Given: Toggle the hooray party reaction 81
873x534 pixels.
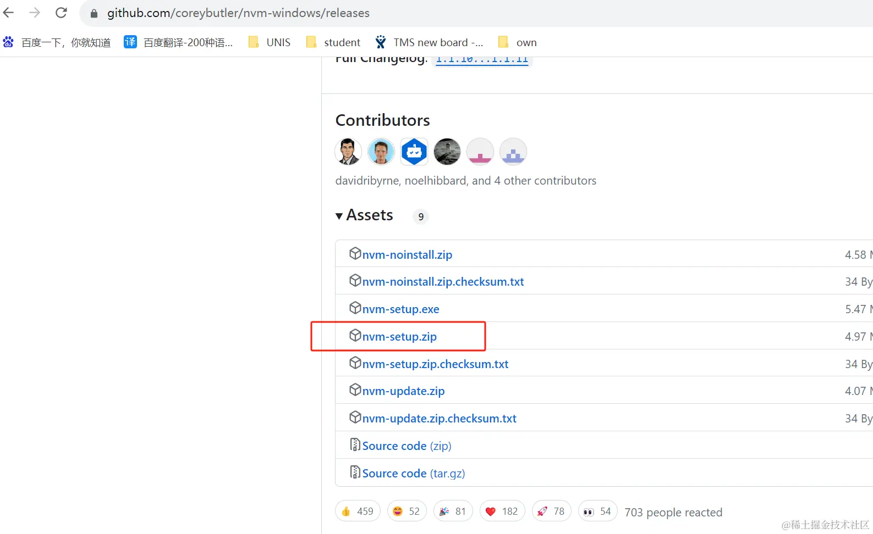Looking at the screenshot, I should (453, 511).
